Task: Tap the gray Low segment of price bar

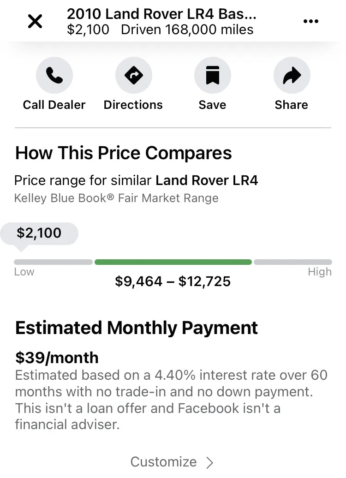Action: click(x=53, y=262)
